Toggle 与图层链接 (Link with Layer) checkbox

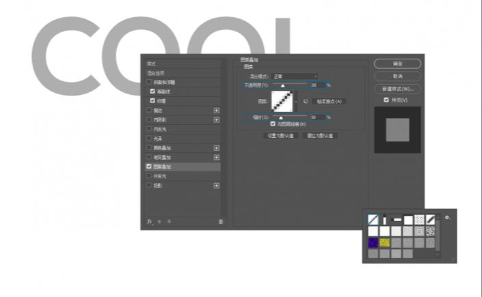273,124
